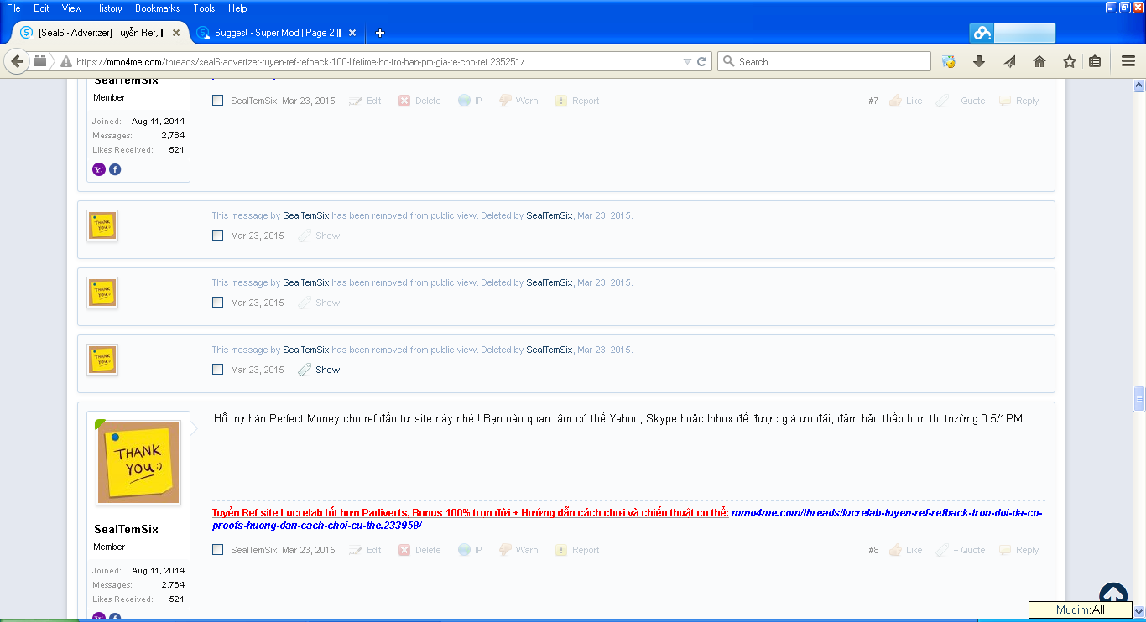
Task: Open SealTemSix username above post #8 profile
Action: click(126, 529)
